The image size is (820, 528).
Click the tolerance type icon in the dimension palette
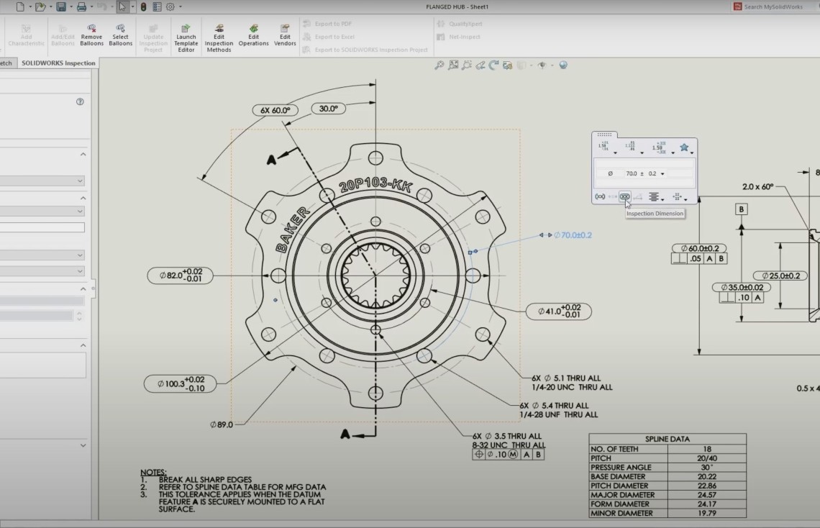[603, 147]
